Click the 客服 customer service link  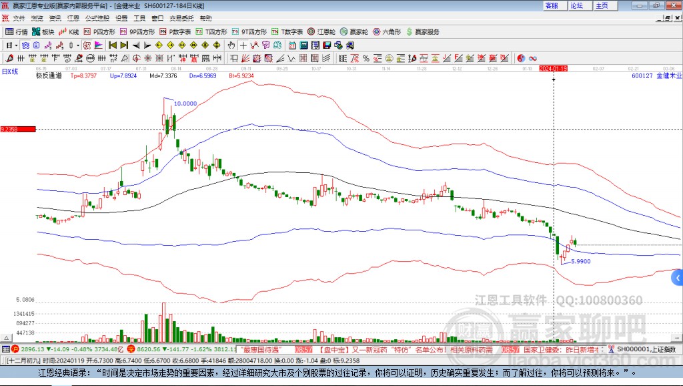click(x=552, y=5)
